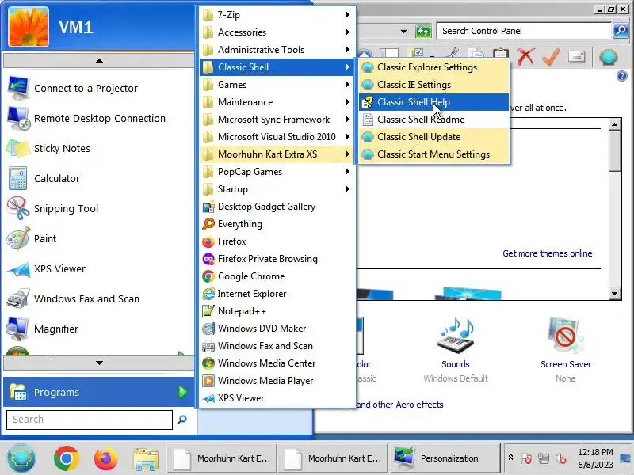Open Classic Explorer settings shell toolbar icon

coord(609,56)
